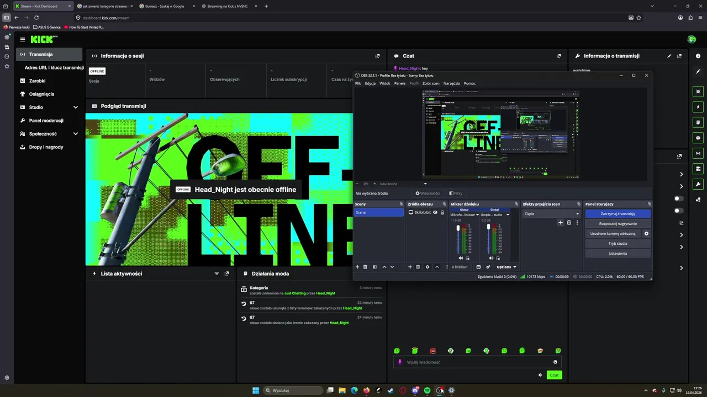Open chat settings gear beside Czat button
This screenshot has height=397, width=707.
point(540,375)
